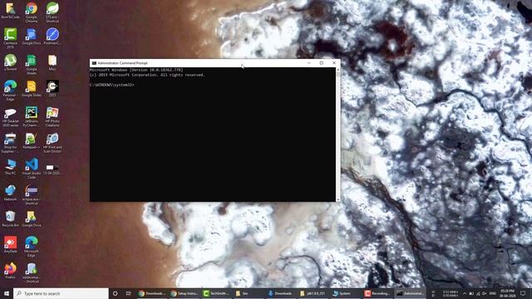Launch Google Chrome from desktop
Image resolution: width=532 pixels, height=299 pixels.
coord(32,12)
